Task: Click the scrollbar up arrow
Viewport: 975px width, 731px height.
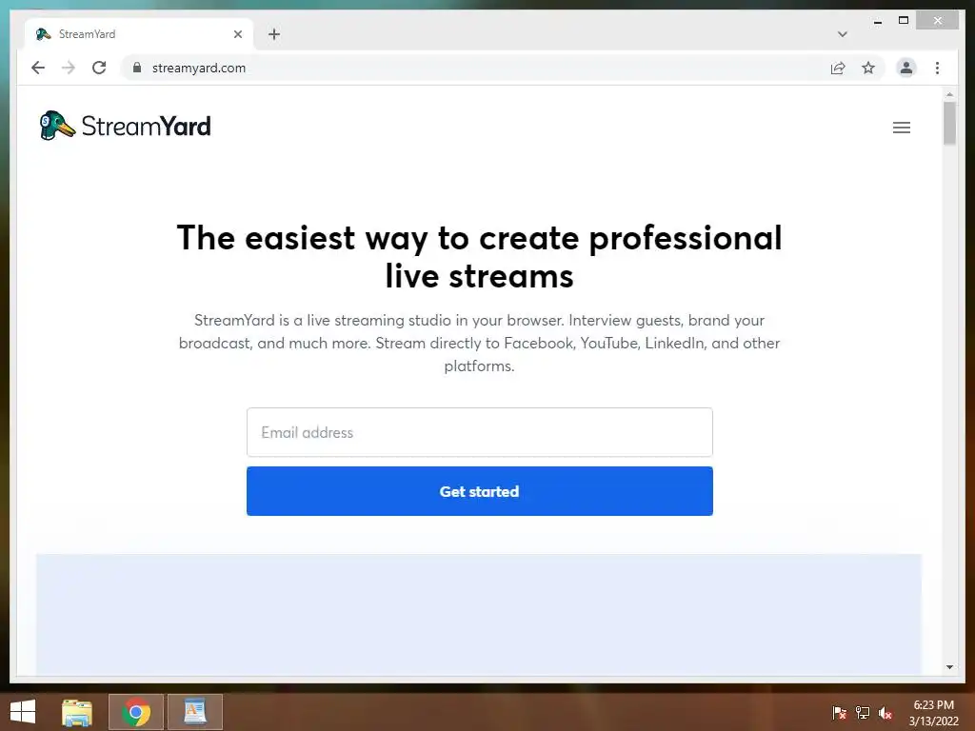Action: click(949, 95)
